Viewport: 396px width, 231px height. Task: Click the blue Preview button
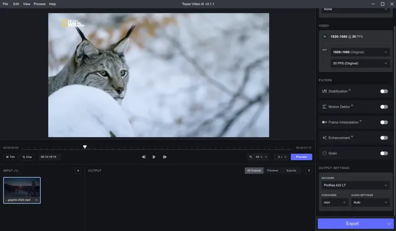pos(301,157)
